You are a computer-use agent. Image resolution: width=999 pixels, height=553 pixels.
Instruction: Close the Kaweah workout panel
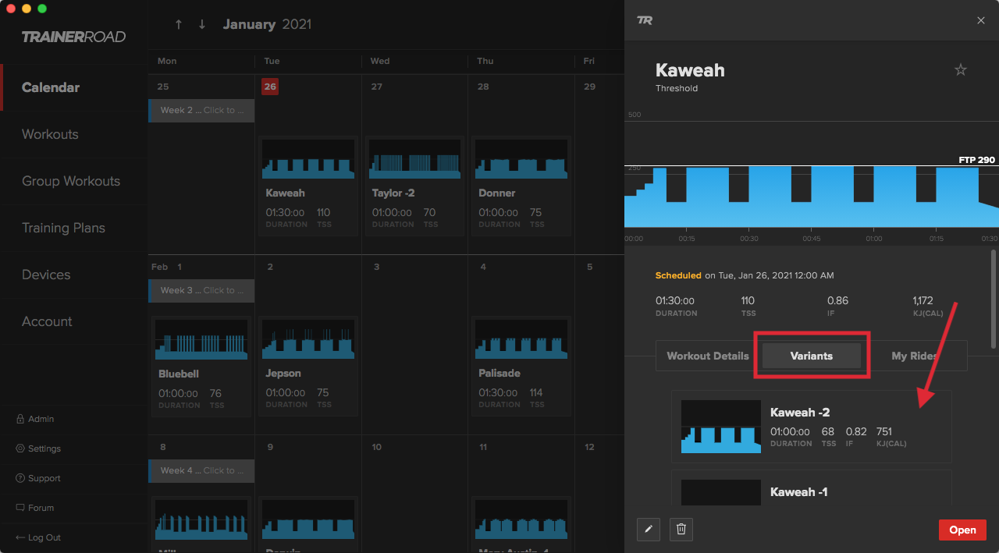point(981,20)
